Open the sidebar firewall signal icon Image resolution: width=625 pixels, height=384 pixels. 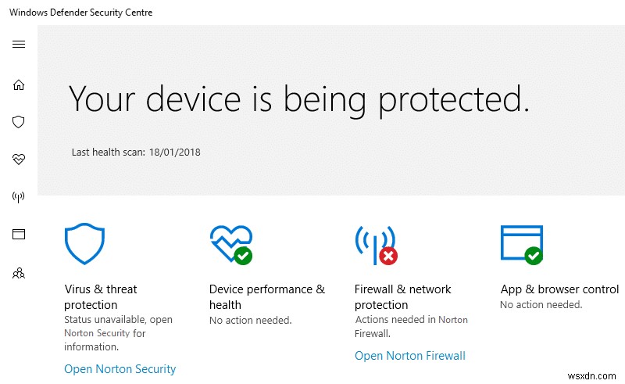coord(19,197)
